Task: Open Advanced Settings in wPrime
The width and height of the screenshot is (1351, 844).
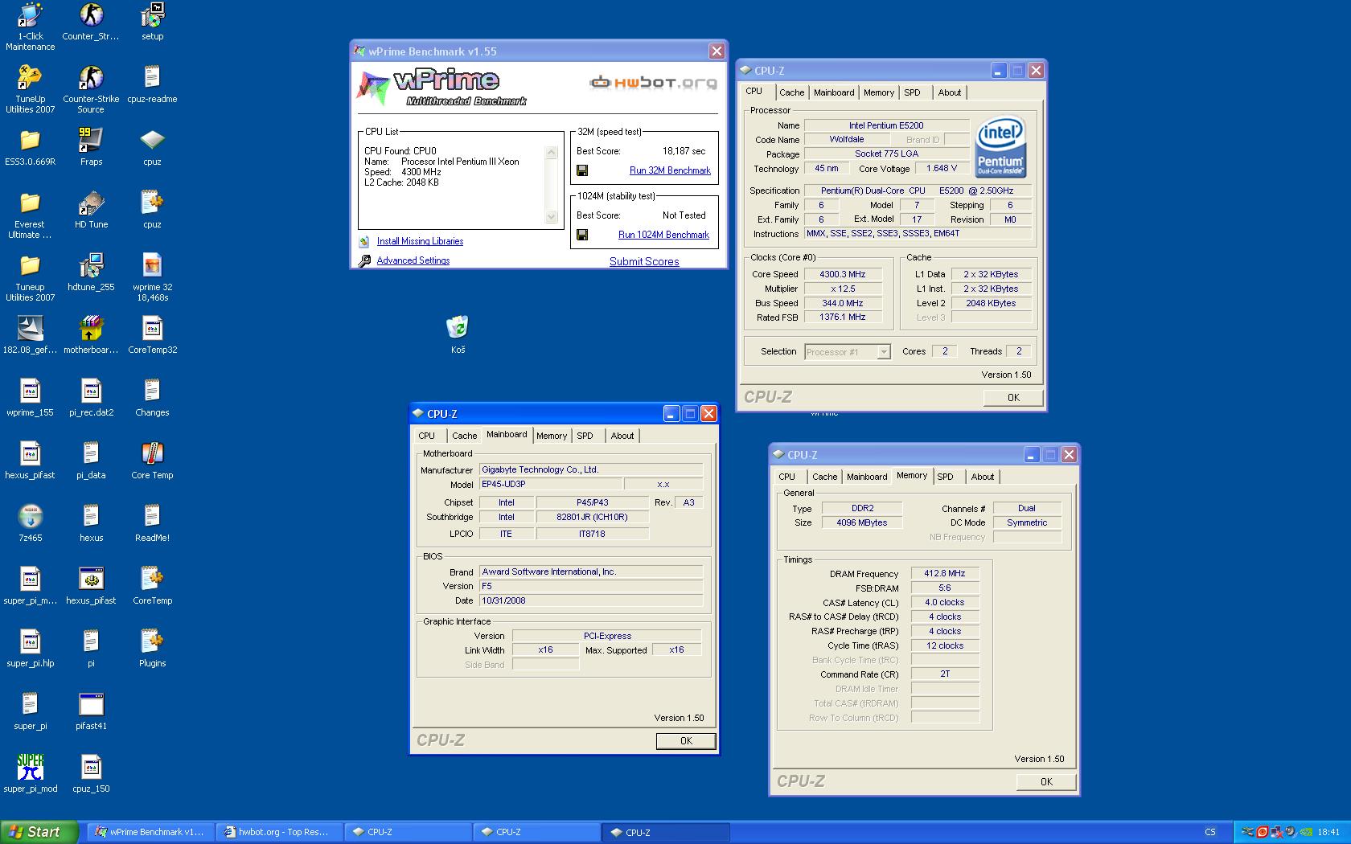Action: tap(413, 260)
